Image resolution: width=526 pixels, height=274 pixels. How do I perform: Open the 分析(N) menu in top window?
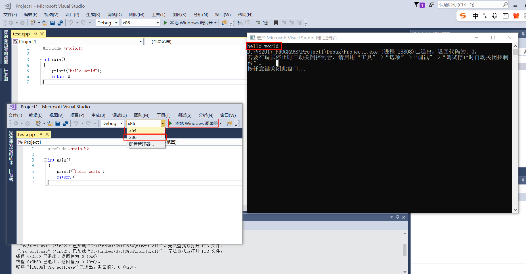[x=201, y=15]
